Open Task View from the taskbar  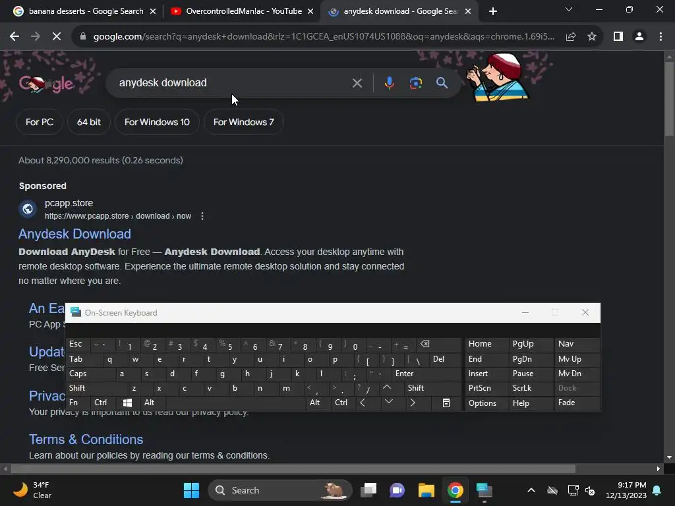tap(368, 490)
